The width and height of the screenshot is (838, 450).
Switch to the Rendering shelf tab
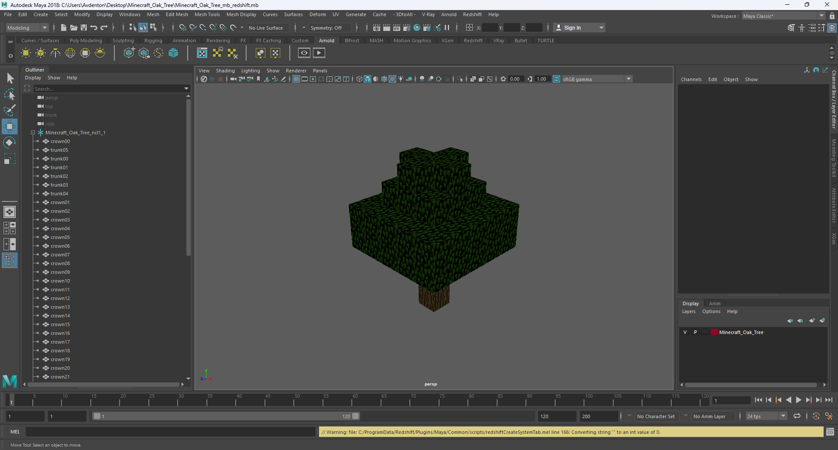[218, 41]
